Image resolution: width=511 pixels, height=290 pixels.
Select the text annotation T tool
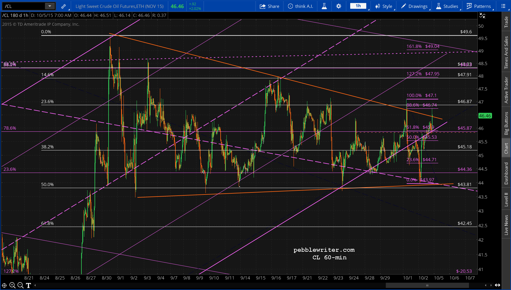click(x=28, y=285)
